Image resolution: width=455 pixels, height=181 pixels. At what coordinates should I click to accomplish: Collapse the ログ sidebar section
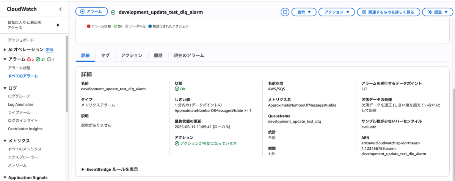tap(5, 88)
